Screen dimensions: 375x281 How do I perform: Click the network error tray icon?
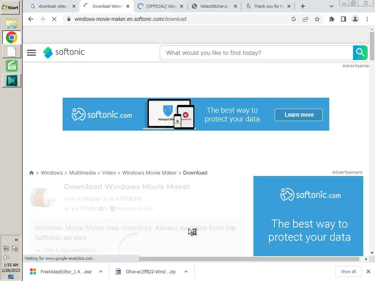coord(15,248)
